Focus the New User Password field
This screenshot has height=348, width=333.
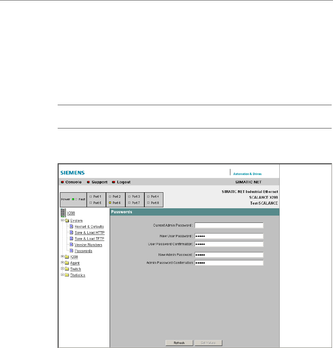[x=229, y=236]
